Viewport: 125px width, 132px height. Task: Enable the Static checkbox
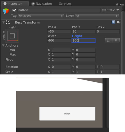[104, 10]
